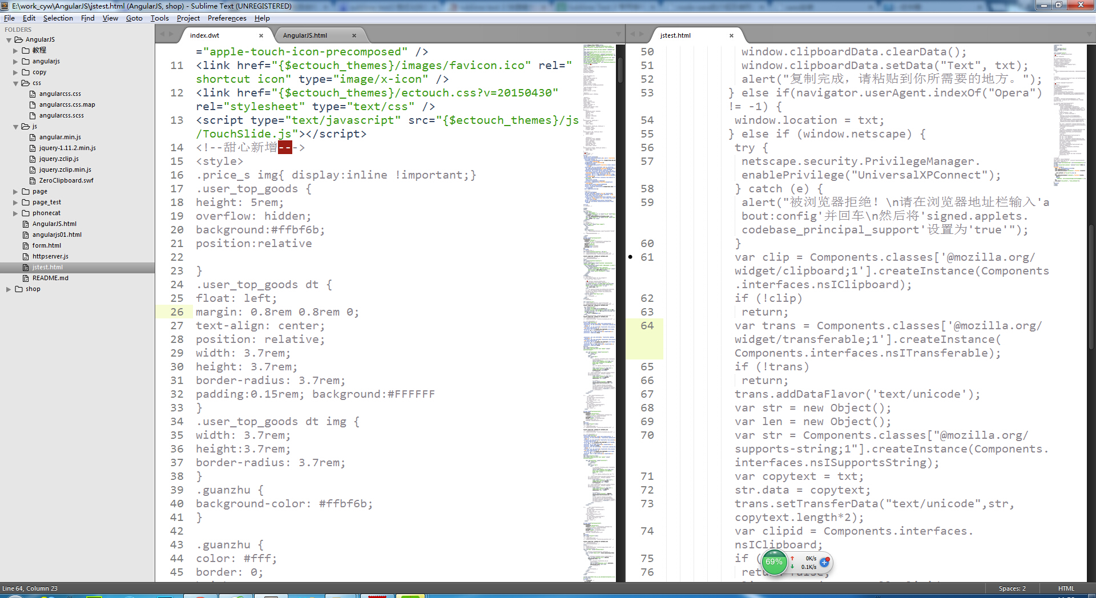Expand the shop folder
1096x598 pixels.
pyautogui.click(x=9, y=289)
